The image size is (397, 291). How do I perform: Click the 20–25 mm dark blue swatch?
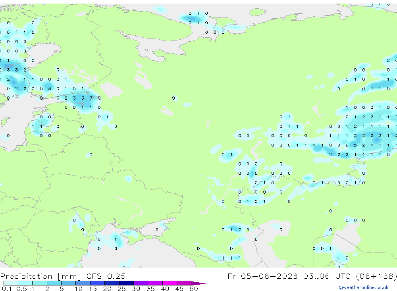click(x=112, y=283)
